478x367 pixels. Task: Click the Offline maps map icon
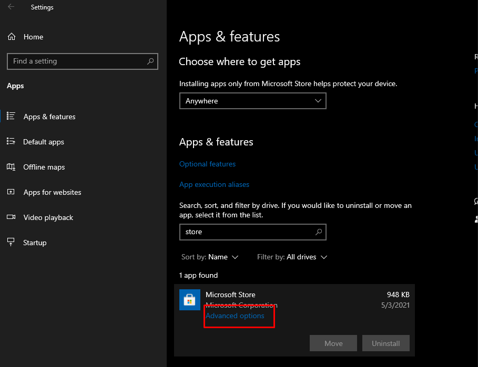point(11,167)
